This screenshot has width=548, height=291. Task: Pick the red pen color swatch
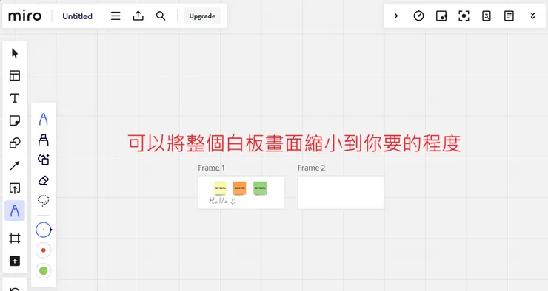click(x=44, y=250)
